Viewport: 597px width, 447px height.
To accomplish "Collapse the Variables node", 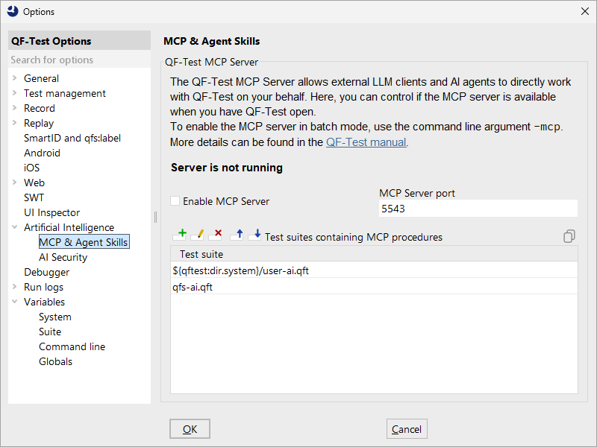I will pyautogui.click(x=14, y=302).
